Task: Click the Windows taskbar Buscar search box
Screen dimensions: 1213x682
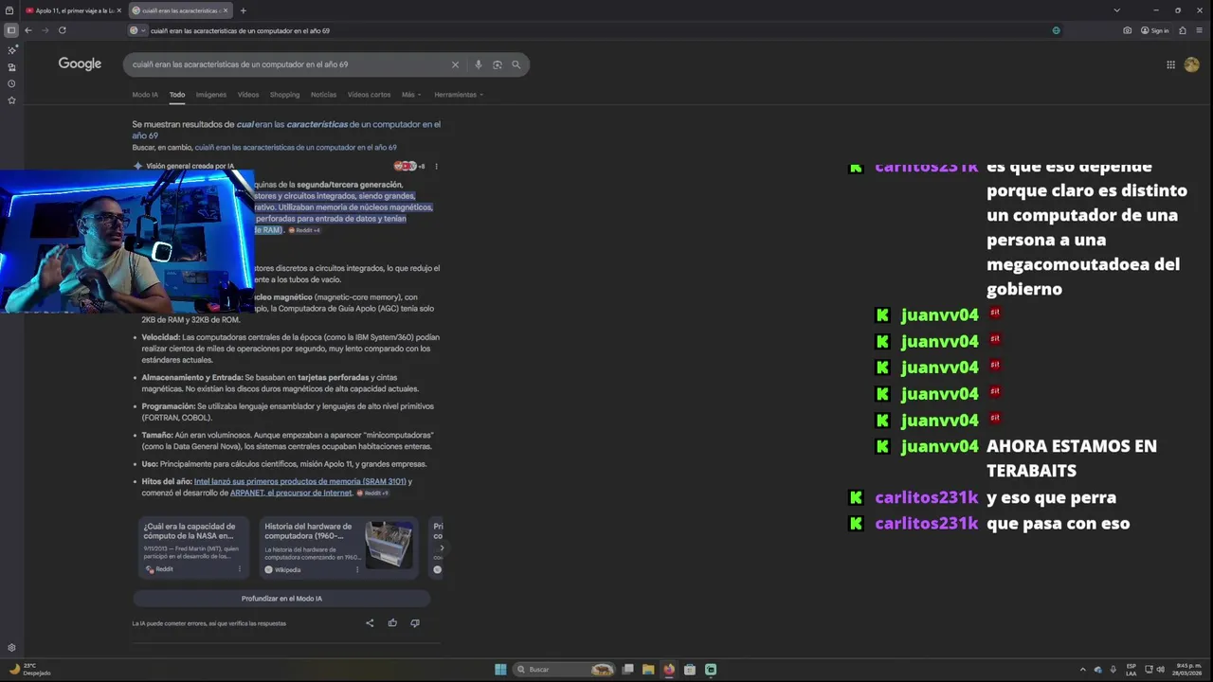Action: click(565, 670)
